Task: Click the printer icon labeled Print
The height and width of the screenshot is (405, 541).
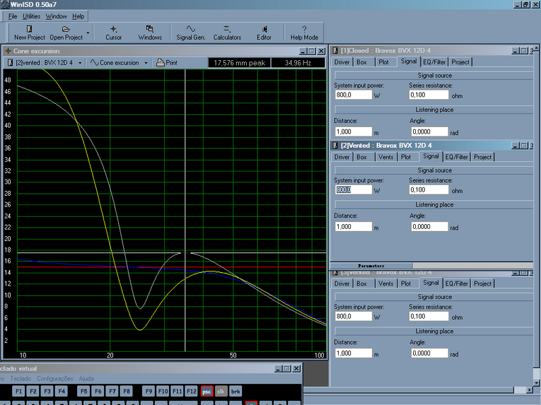Action: pyautogui.click(x=160, y=63)
